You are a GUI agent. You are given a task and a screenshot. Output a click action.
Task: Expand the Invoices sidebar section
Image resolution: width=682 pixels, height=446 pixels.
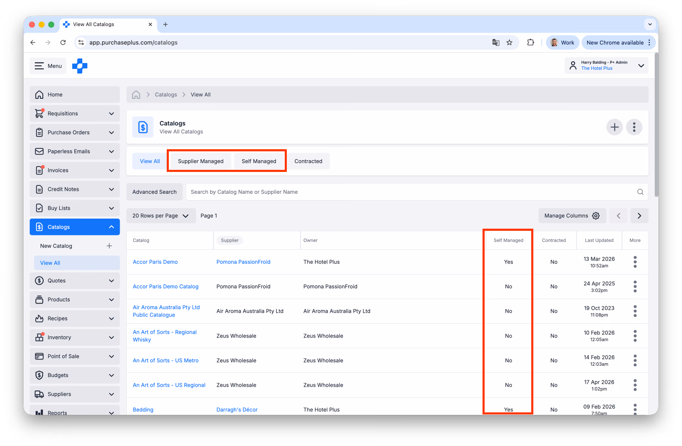[x=75, y=170]
